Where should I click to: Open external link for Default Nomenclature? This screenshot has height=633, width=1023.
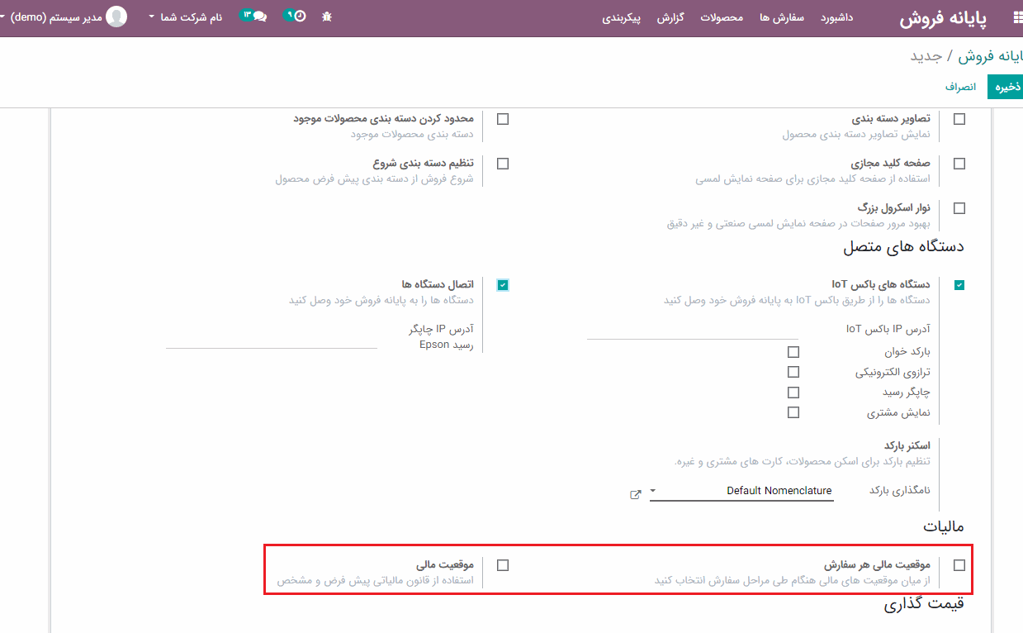point(635,494)
